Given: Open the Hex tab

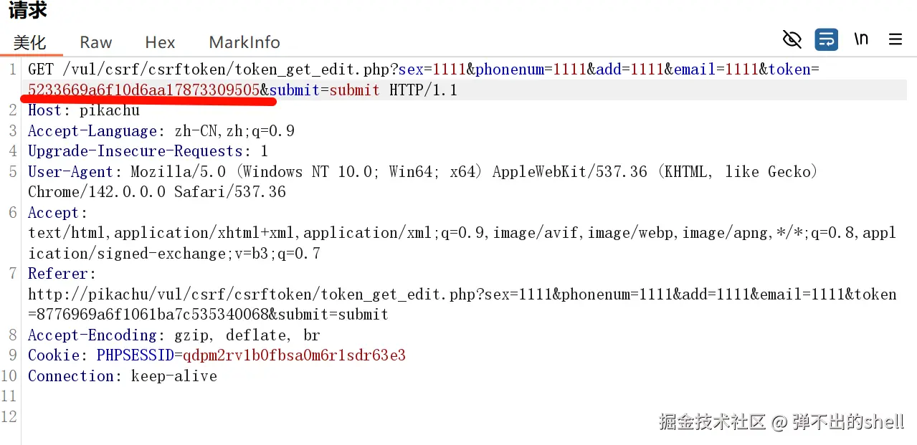Looking at the screenshot, I should click(160, 42).
